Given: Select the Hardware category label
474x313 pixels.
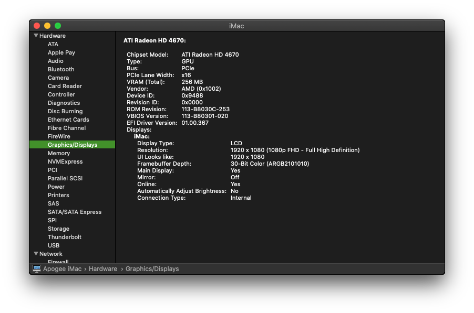Looking at the screenshot, I should [53, 36].
